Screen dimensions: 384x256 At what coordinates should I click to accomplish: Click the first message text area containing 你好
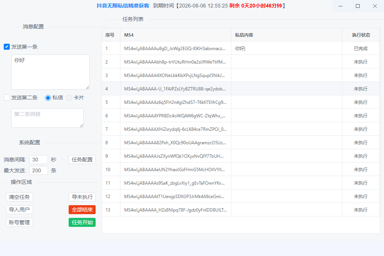pos(51,72)
